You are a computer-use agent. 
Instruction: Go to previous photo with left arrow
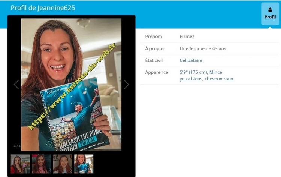tap(16, 85)
